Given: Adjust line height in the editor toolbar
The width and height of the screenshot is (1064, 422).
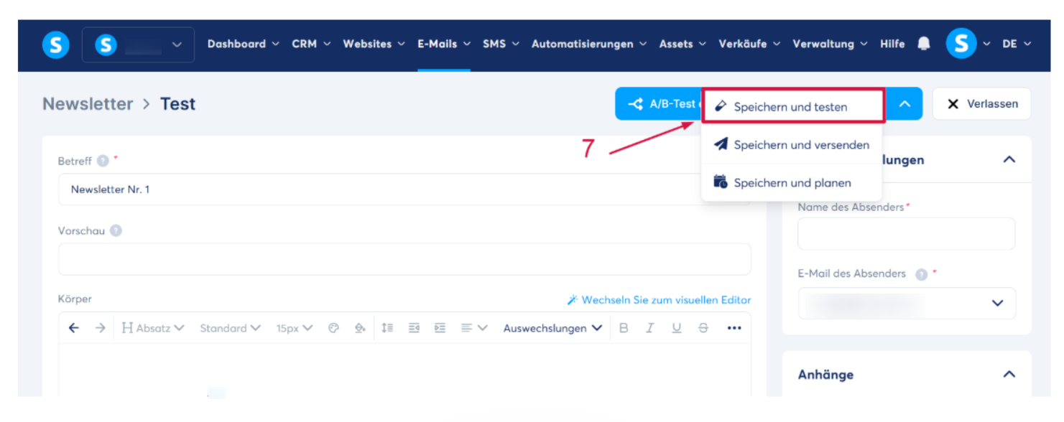Looking at the screenshot, I should (387, 328).
